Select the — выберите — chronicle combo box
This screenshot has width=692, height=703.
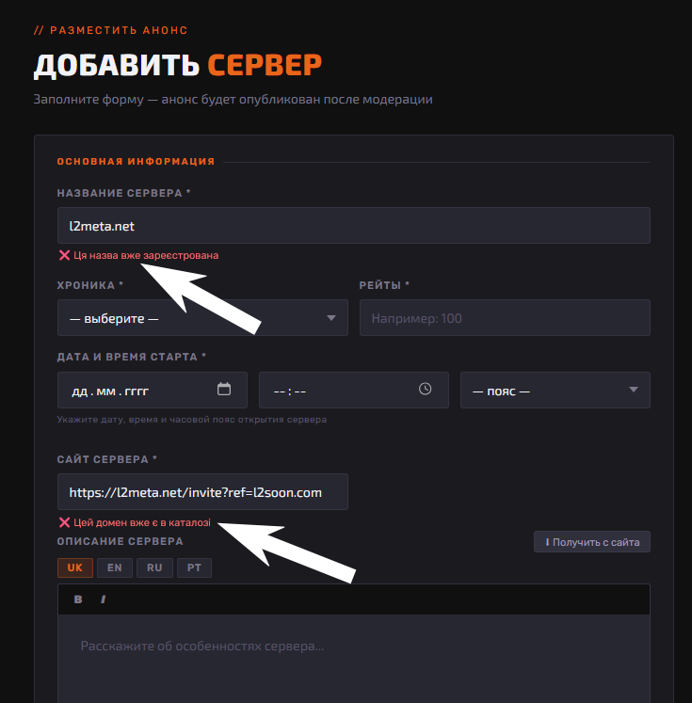coord(202,318)
